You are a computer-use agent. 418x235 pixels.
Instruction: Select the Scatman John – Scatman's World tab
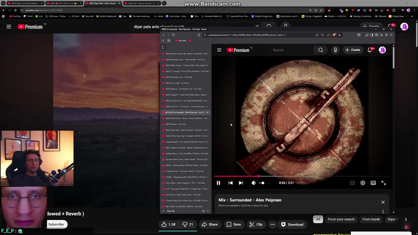tap(185, 171)
